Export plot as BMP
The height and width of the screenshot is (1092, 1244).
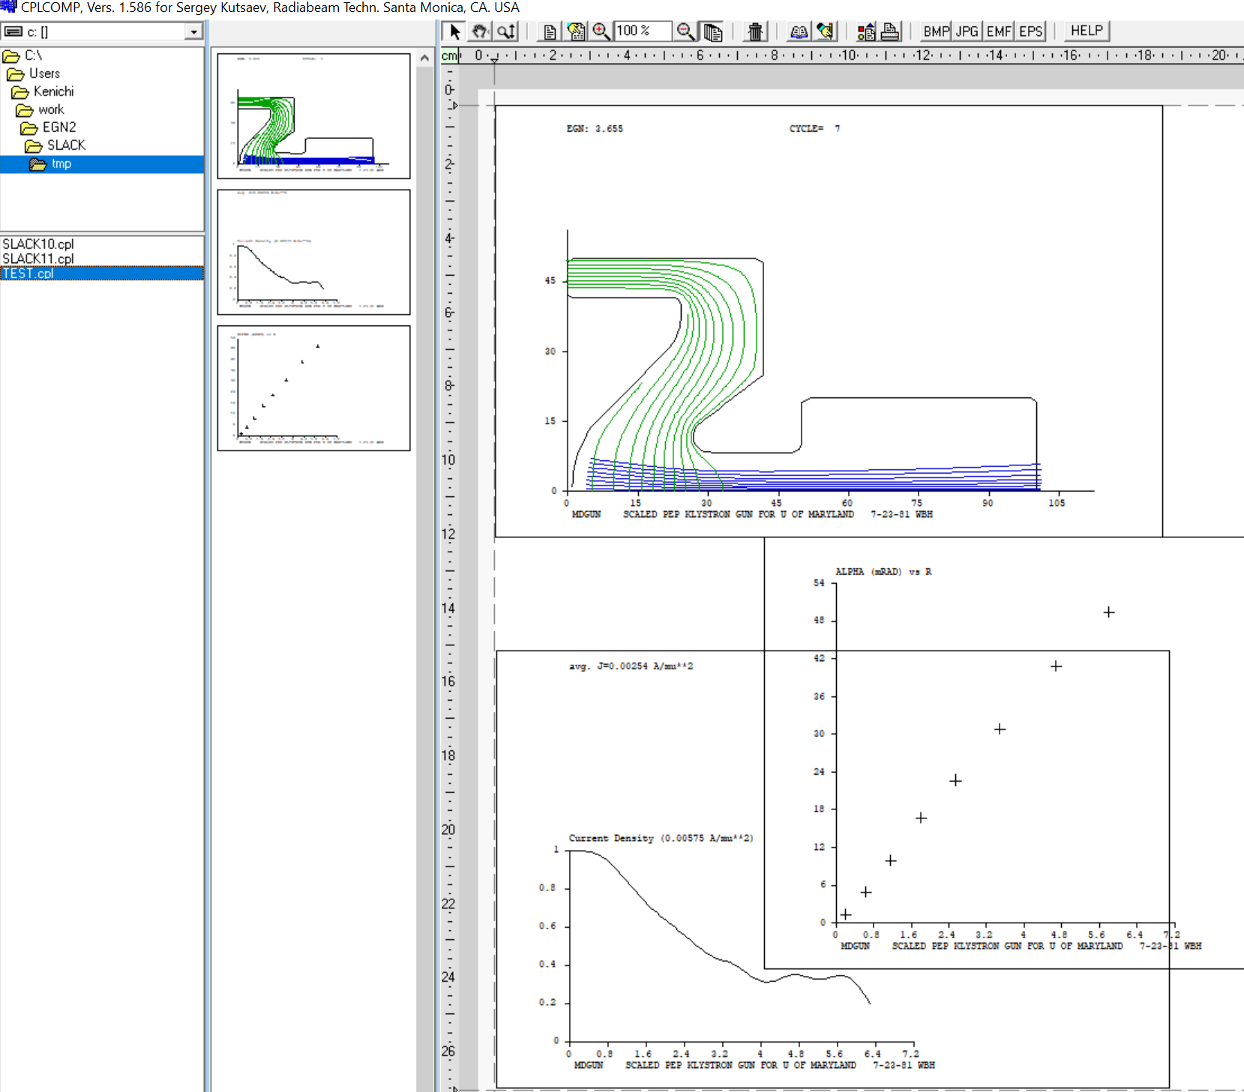(x=936, y=31)
